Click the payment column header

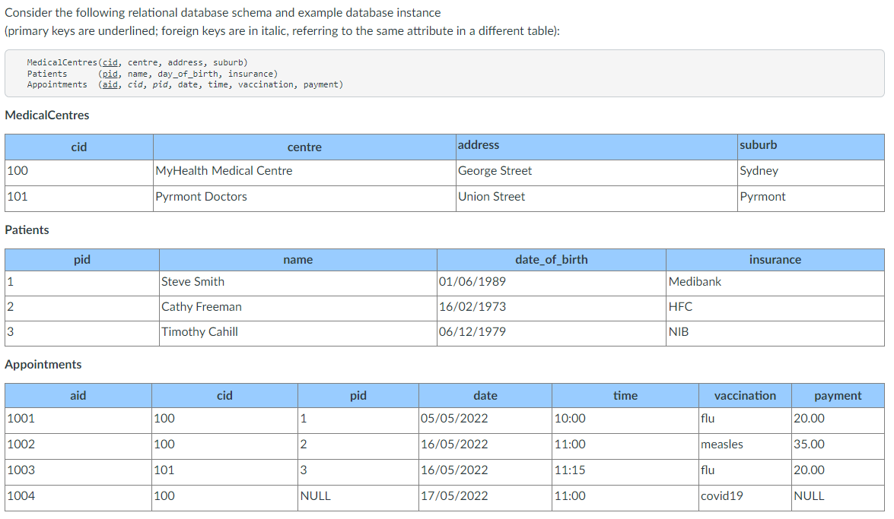[838, 395]
